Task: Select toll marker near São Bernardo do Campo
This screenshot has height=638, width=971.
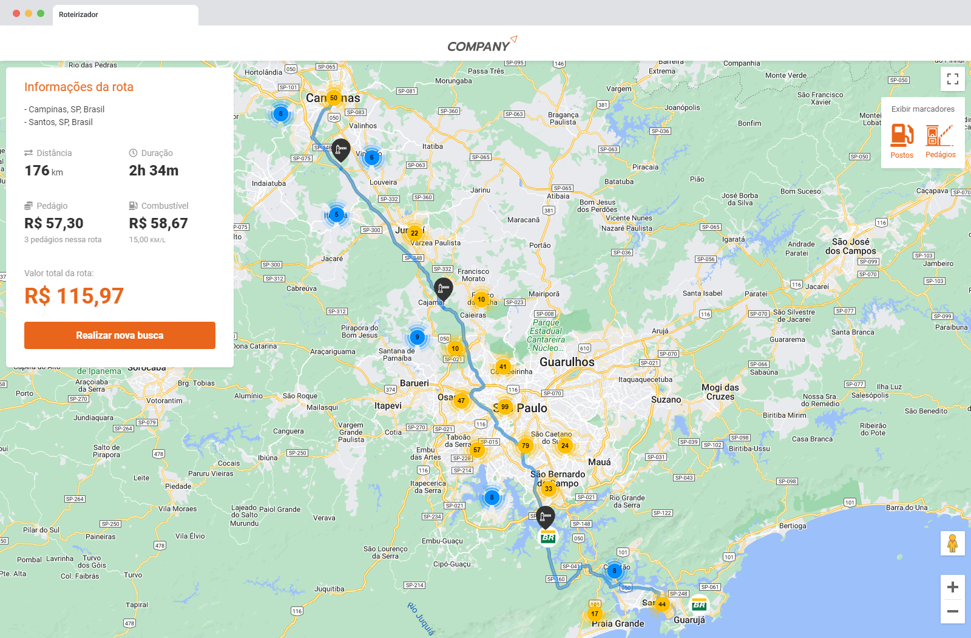Action: click(x=546, y=517)
